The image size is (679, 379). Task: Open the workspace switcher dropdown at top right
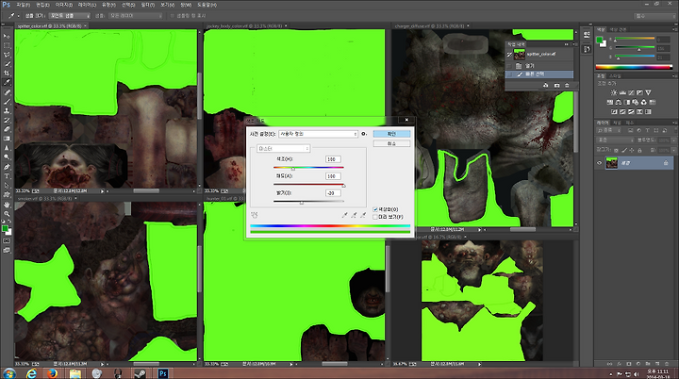654,16
